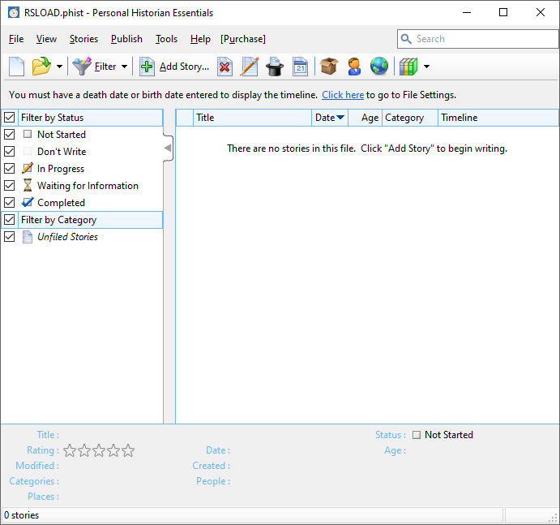Click the Delete Story red X icon
Image resolution: width=560 pixels, height=525 pixels.
click(x=224, y=67)
